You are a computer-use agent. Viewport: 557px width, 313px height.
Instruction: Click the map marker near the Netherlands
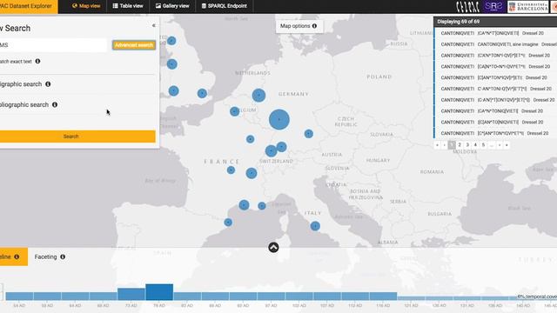click(259, 95)
